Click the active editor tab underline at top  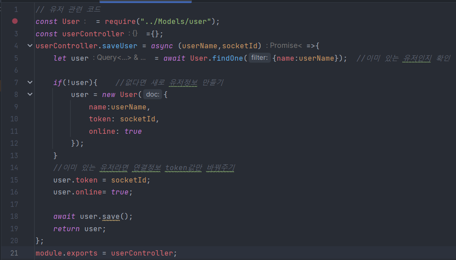point(145,1)
